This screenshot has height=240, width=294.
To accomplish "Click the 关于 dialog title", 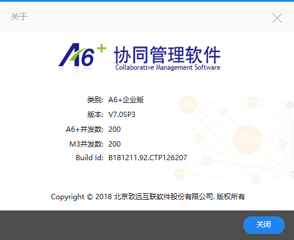I will pyautogui.click(x=19, y=17).
